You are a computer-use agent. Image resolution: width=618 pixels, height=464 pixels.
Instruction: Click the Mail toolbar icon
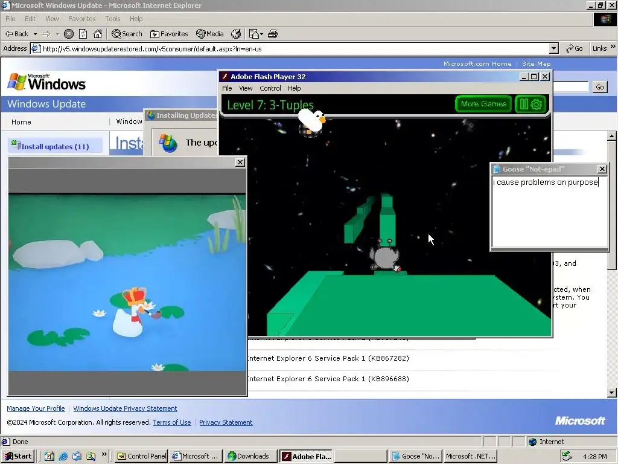(253, 34)
